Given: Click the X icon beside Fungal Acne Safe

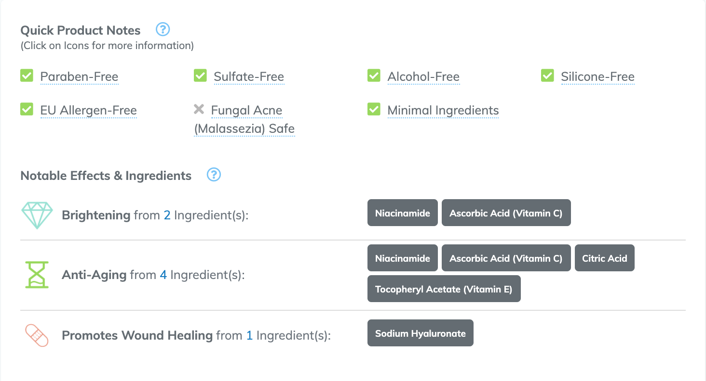Looking at the screenshot, I should click(199, 110).
